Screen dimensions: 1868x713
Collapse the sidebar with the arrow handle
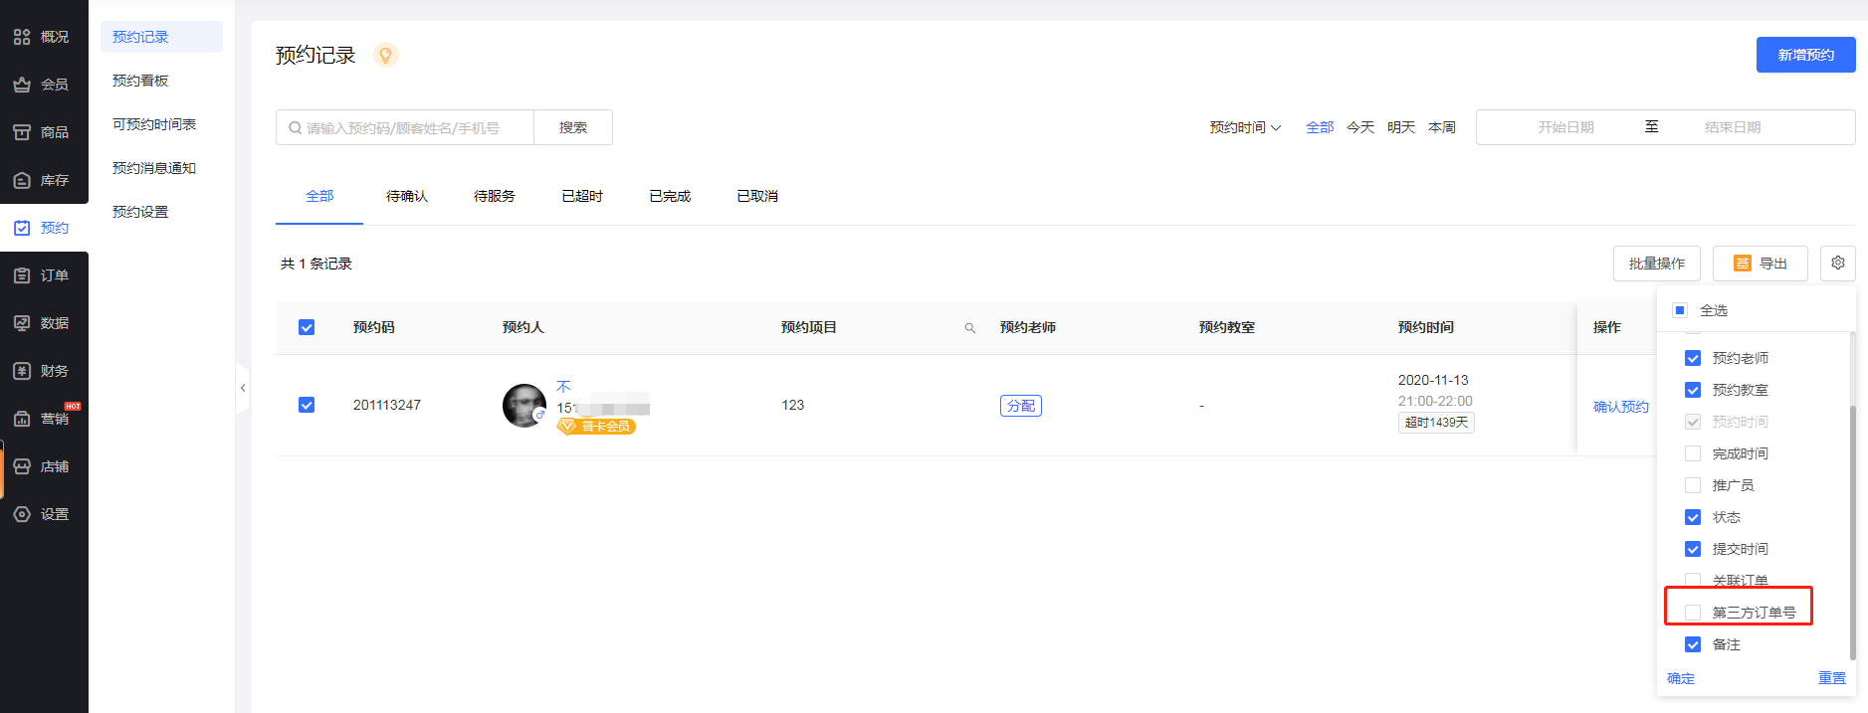(x=242, y=388)
